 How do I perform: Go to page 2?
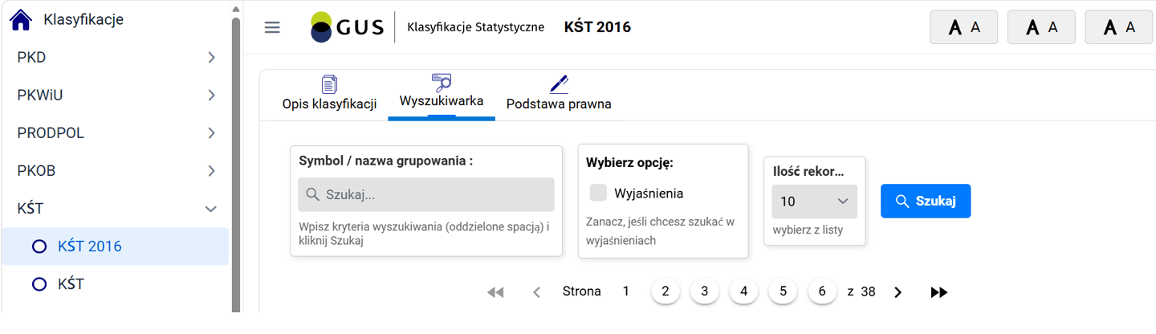pos(666,291)
